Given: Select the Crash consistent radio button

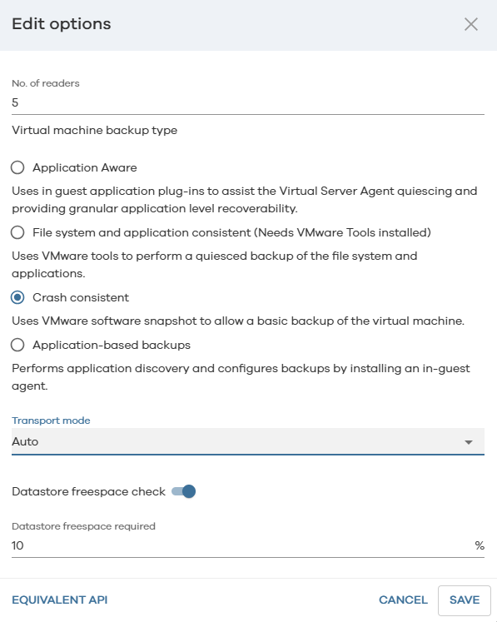Looking at the screenshot, I should (x=17, y=297).
